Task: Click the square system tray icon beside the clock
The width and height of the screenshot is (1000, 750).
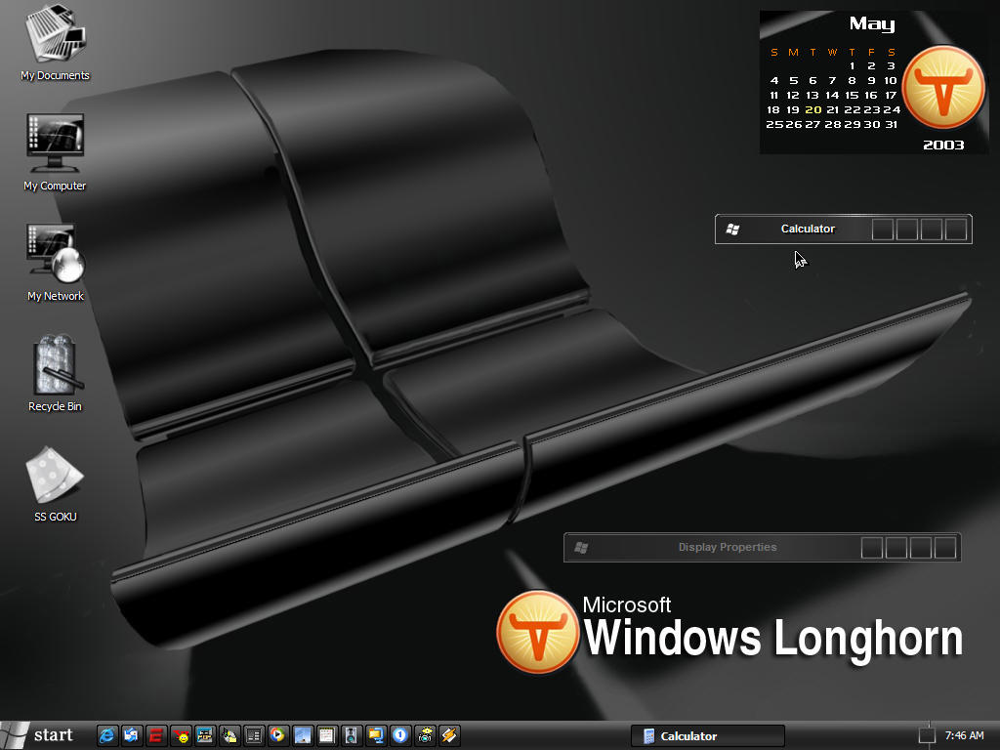Action: pyautogui.click(x=927, y=735)
